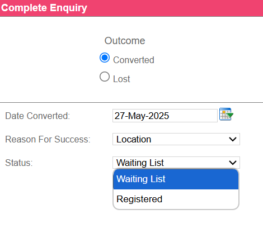This screenshot has width=263, height=238.
Task: Collapse the Status combo box showing Waiting List
Action: (176, 163)
